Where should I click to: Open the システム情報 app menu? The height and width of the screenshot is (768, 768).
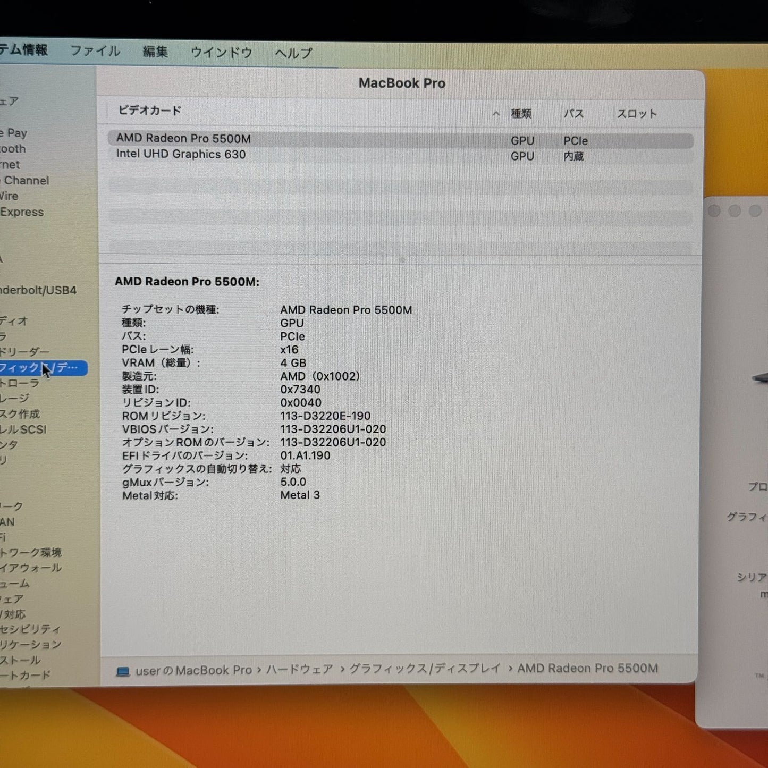pyautogui.click(x=23, y=50)
